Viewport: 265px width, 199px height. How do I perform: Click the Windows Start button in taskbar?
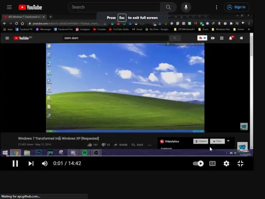tap(5, 153)
